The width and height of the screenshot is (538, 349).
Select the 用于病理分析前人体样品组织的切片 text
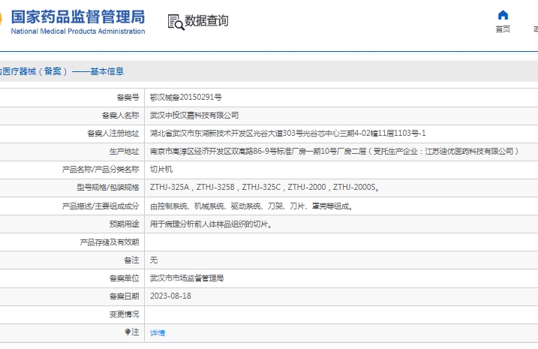click(x=211, y=224)
